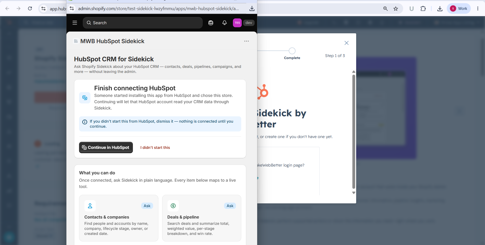Click the dev badge in Shopify header

coord(249,23)
